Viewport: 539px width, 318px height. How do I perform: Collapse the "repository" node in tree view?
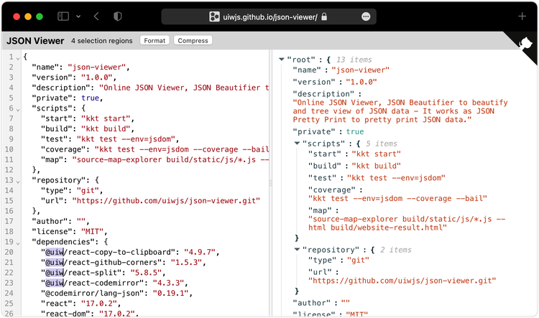tap(297, 249)
